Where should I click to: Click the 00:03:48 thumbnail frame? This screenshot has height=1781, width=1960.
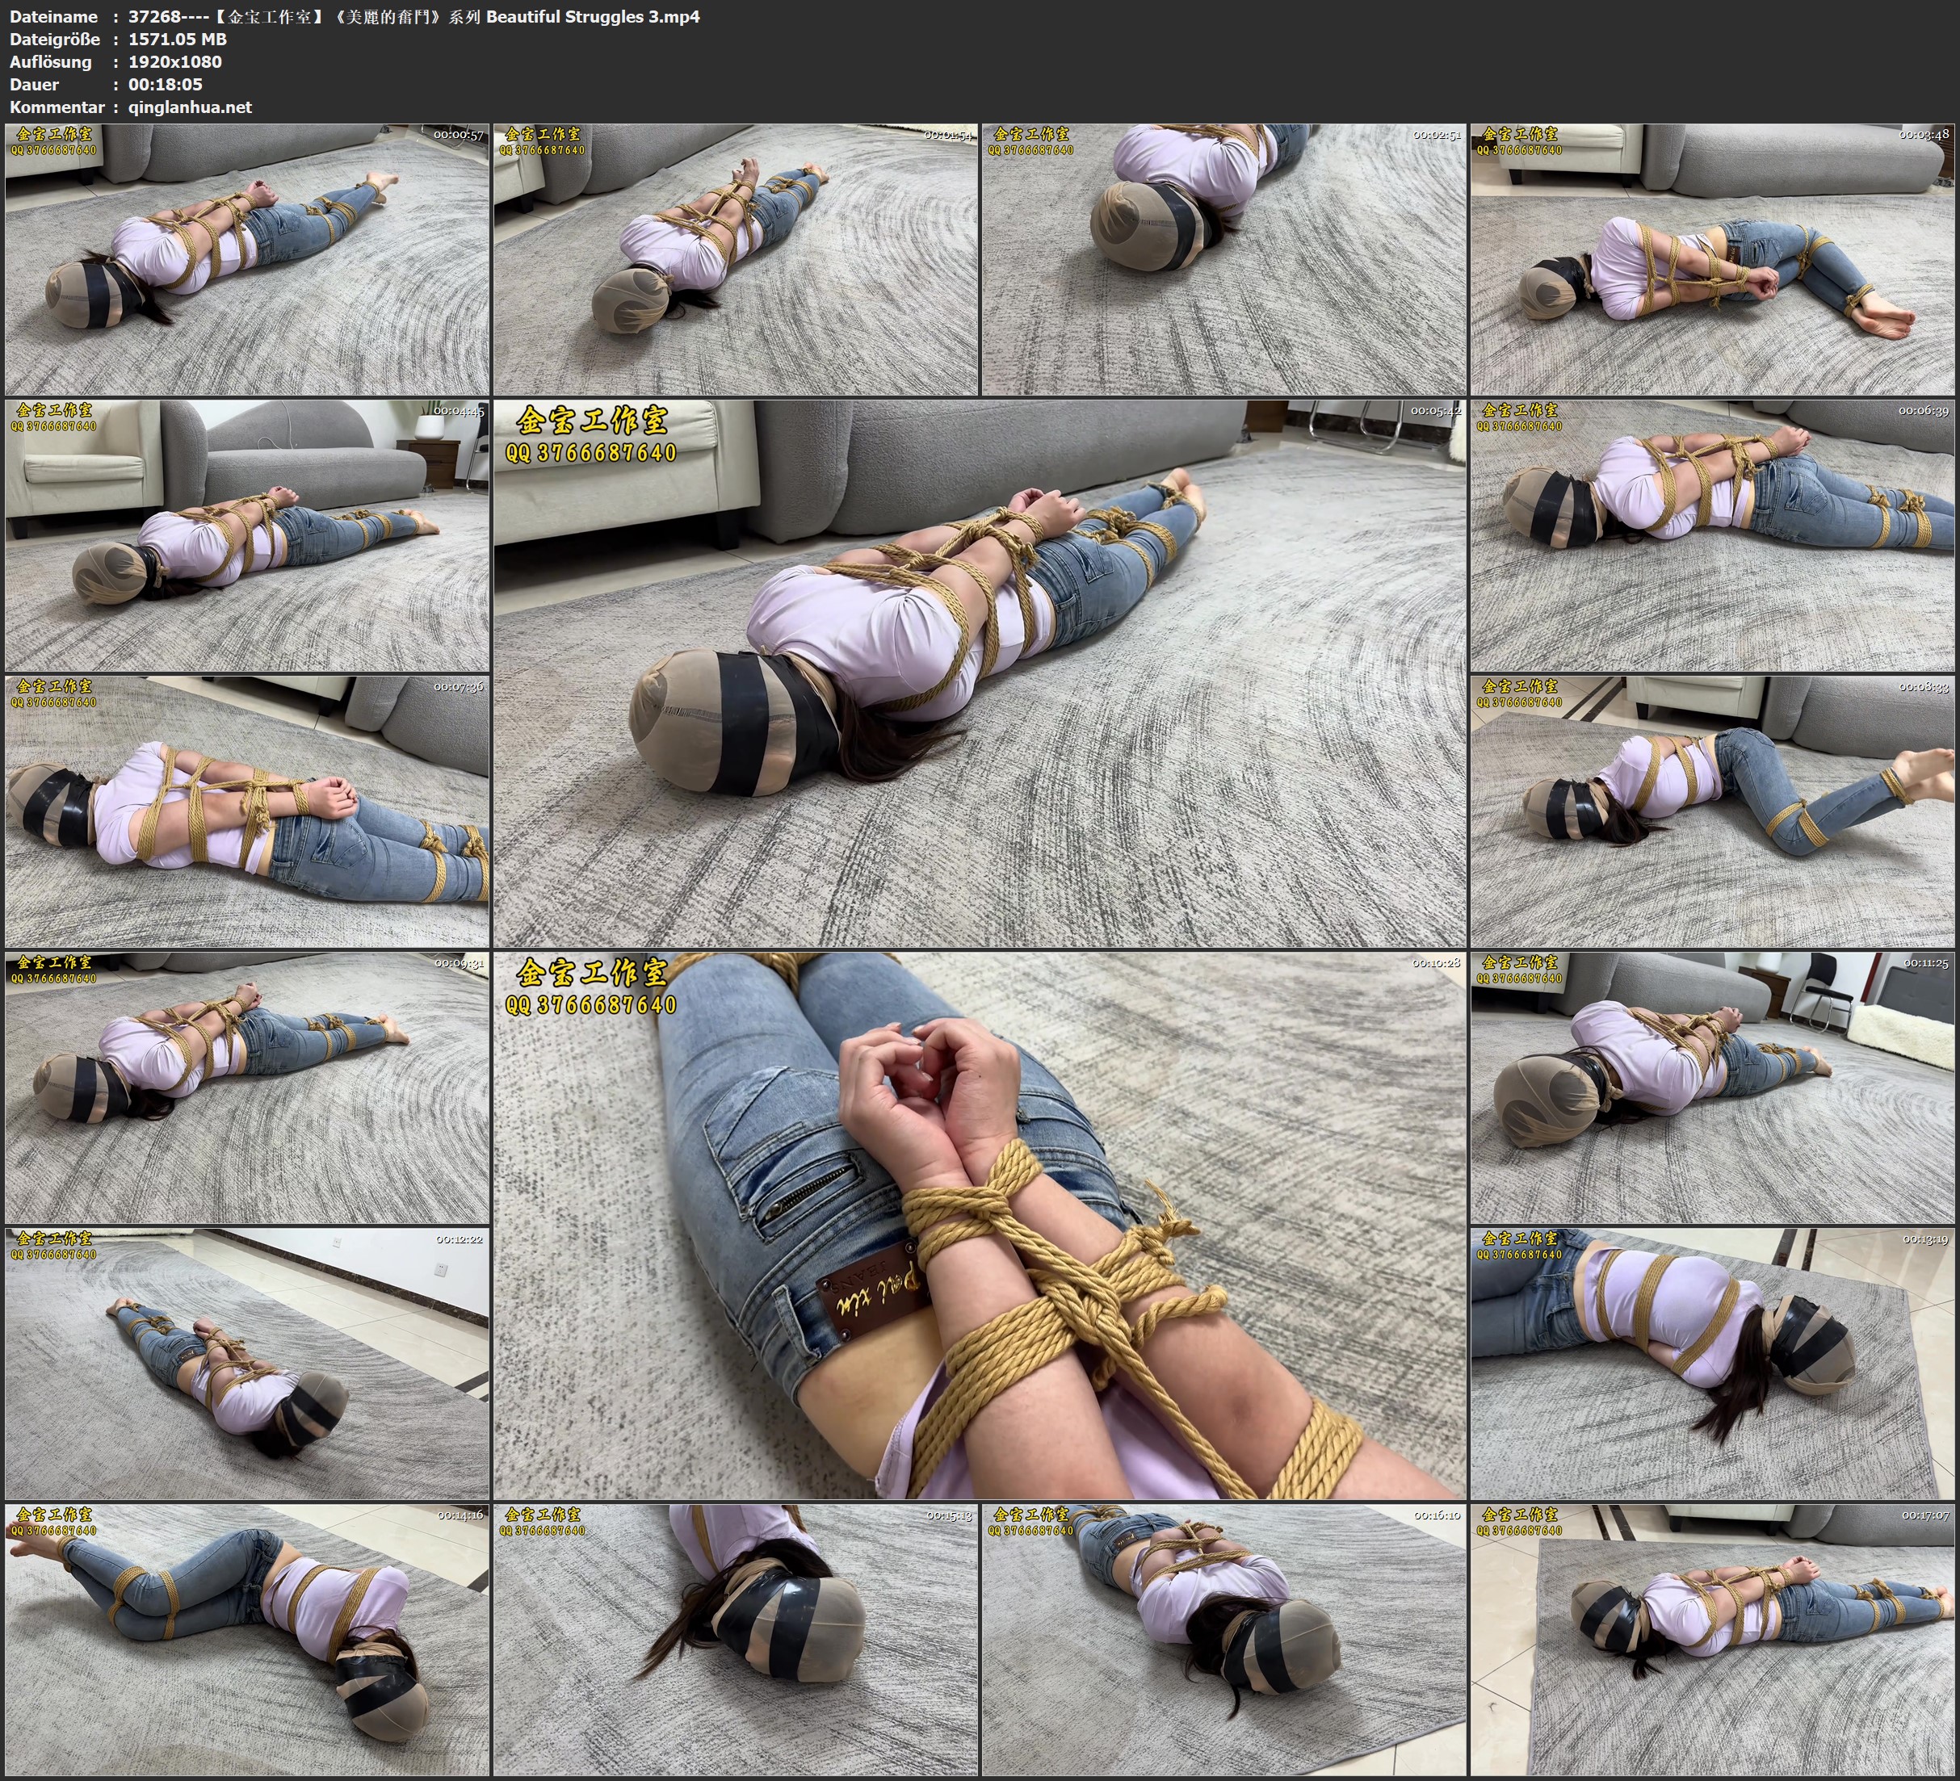pos(1713,260)
